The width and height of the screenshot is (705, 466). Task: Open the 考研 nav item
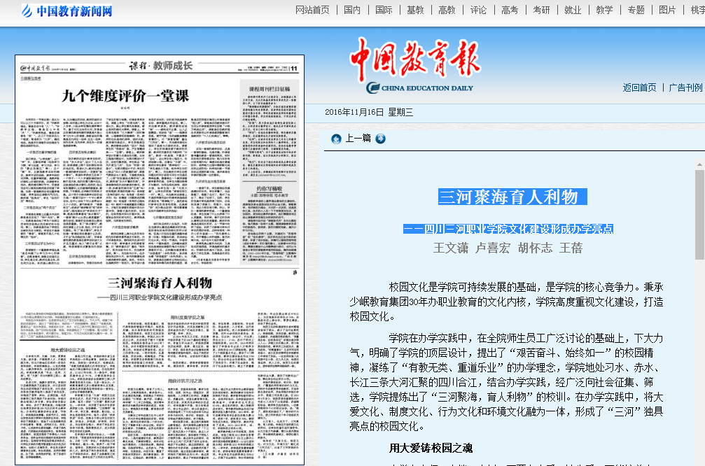coord(541,10)
